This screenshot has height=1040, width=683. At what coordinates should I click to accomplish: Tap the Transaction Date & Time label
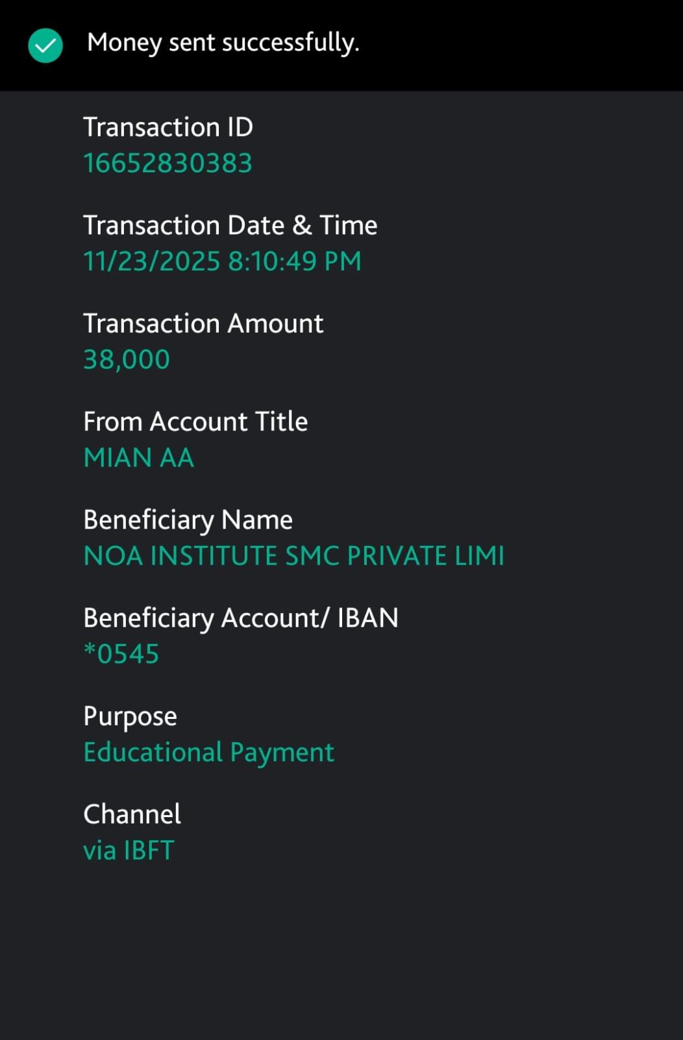tap(230, 226)
